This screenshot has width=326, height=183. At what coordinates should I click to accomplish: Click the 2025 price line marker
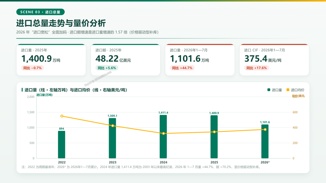(x=214, y=132)
